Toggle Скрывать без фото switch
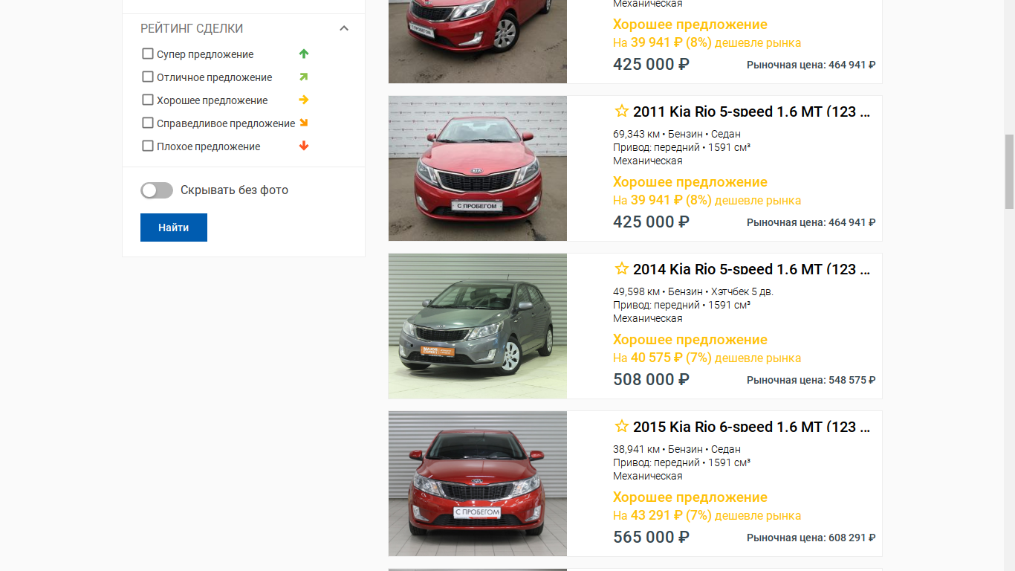Screen dimensions: 1015x571 click(x=157, y=190)
